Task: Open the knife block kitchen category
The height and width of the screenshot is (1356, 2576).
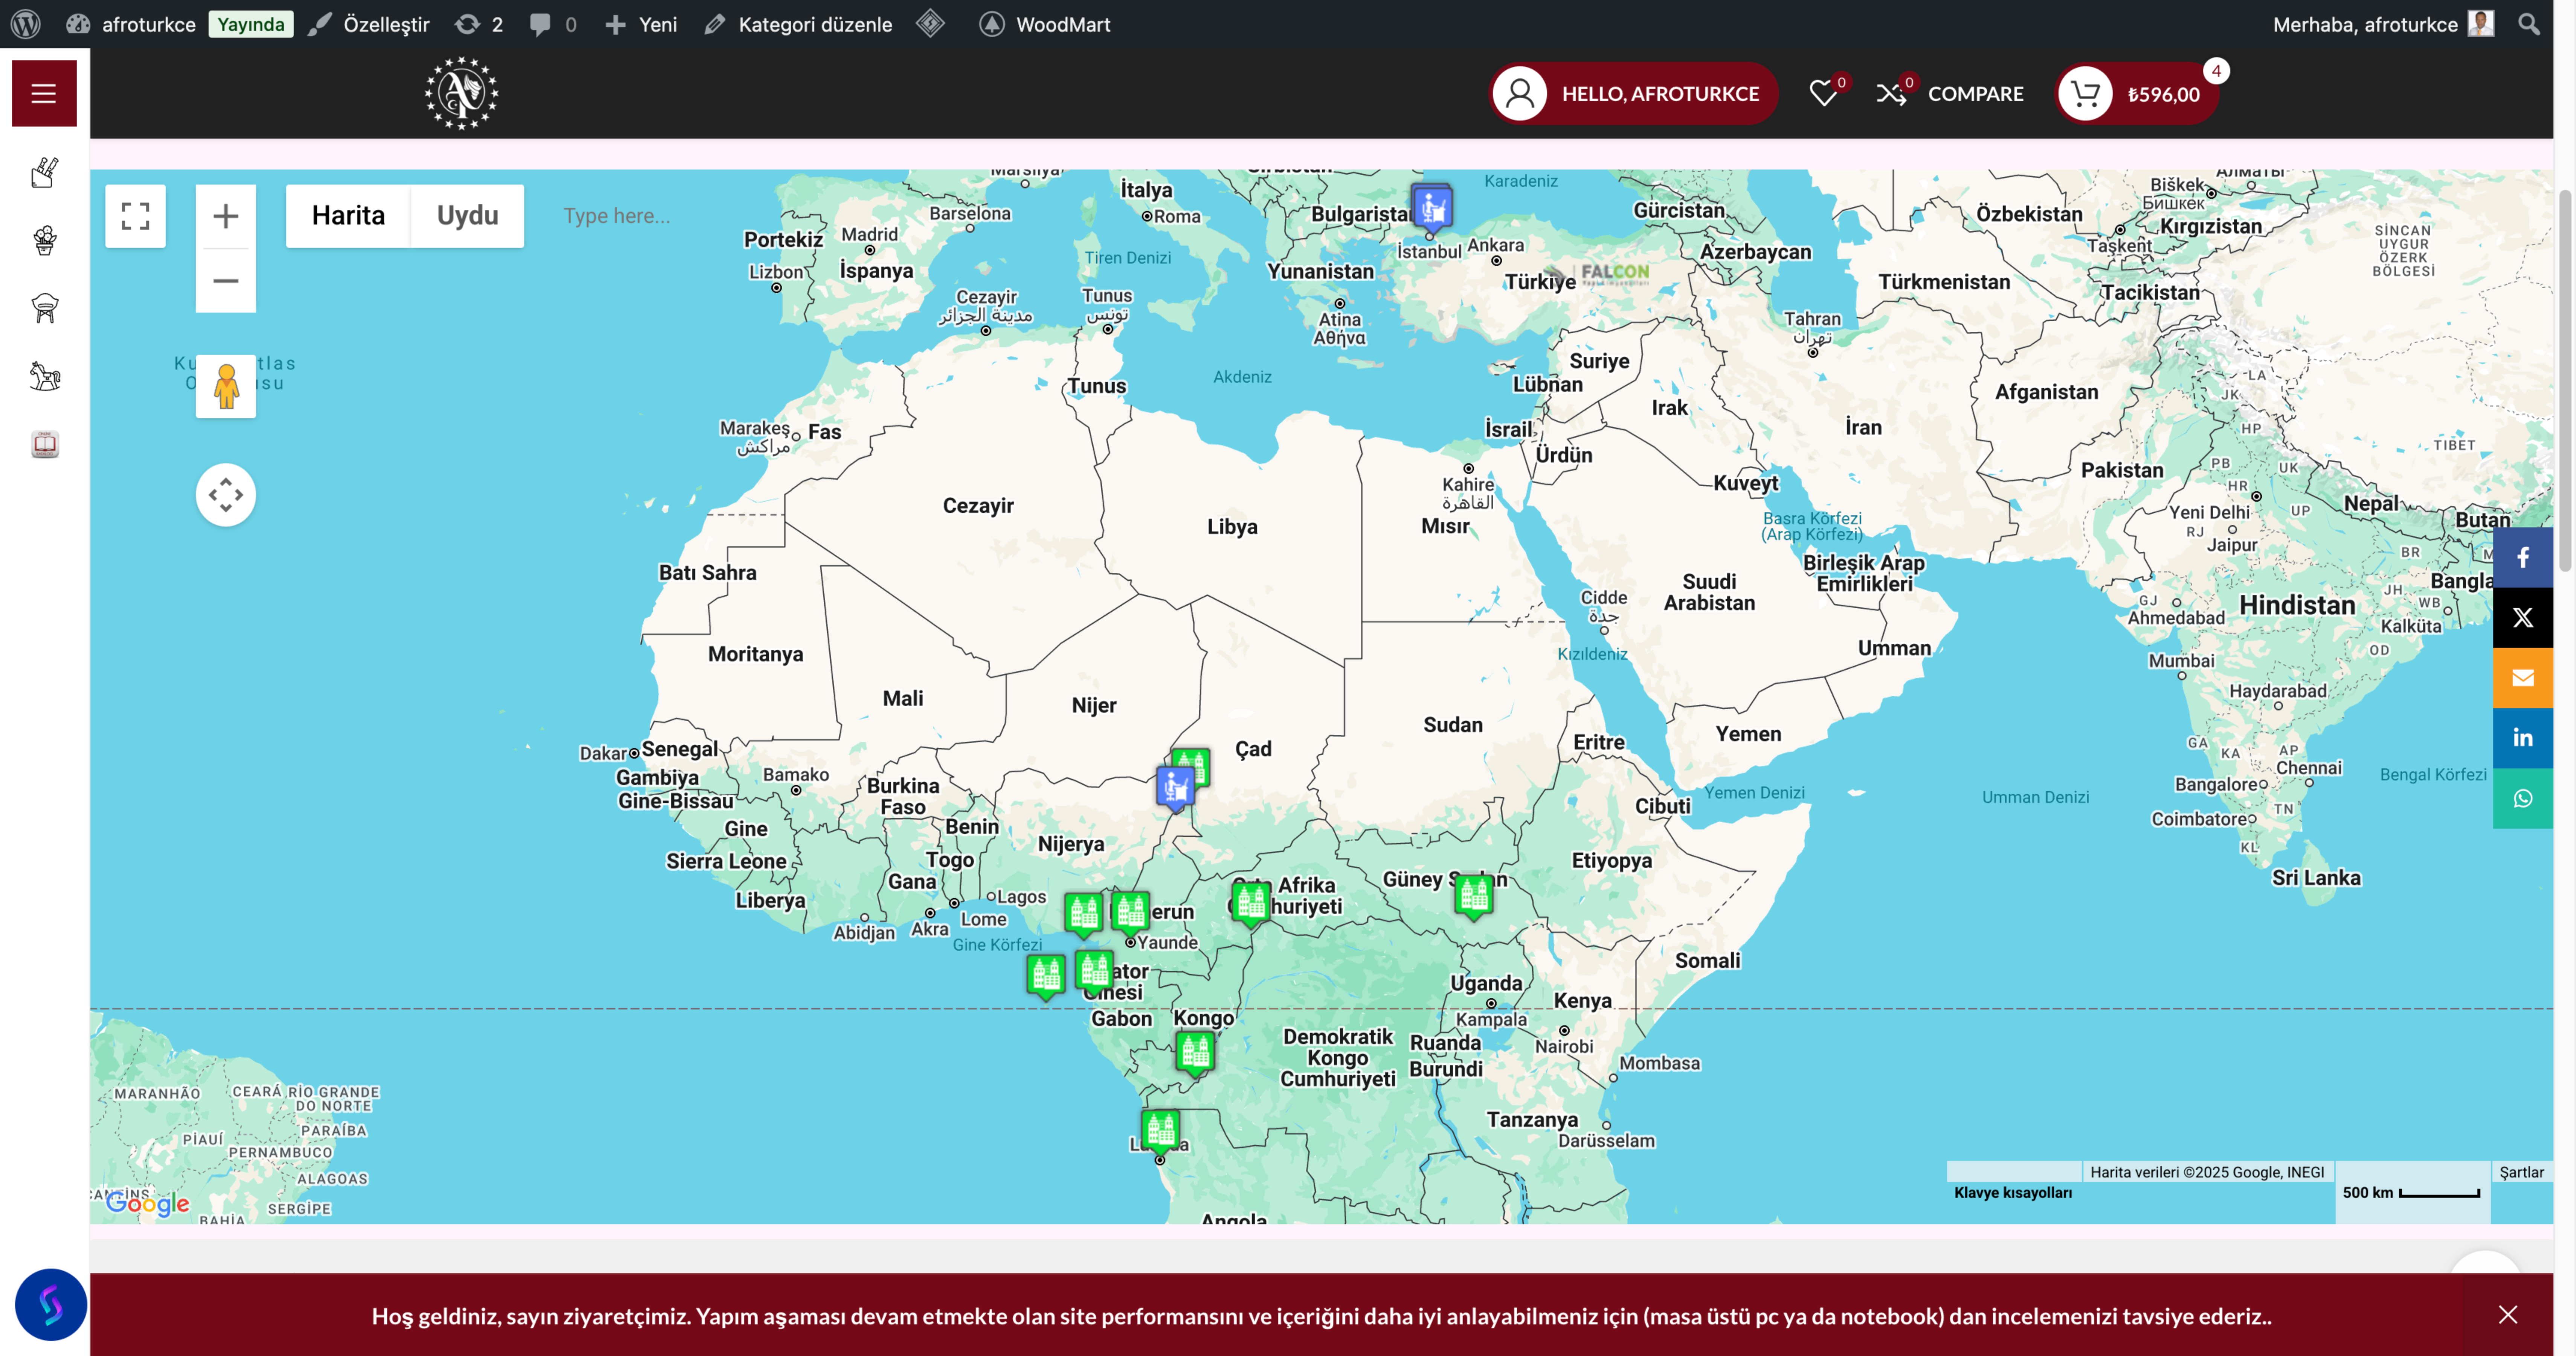Action: point(44,173)
